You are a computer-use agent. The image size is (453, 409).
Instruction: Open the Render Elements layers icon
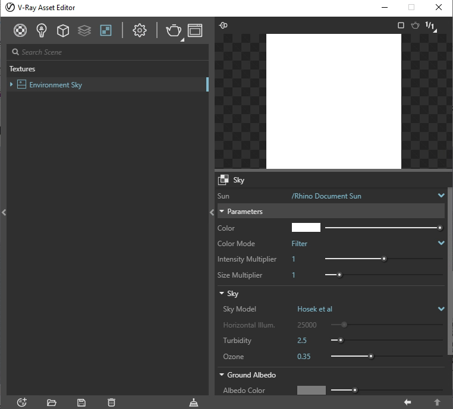[84, 30]
